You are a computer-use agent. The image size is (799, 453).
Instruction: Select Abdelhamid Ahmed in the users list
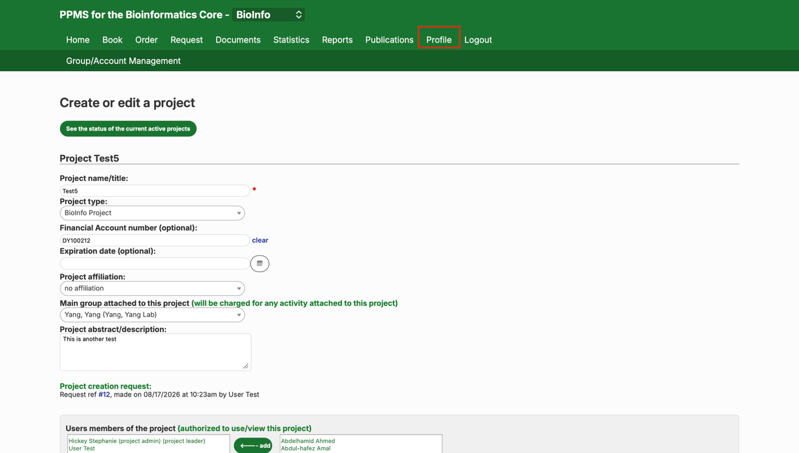point(308,441)
